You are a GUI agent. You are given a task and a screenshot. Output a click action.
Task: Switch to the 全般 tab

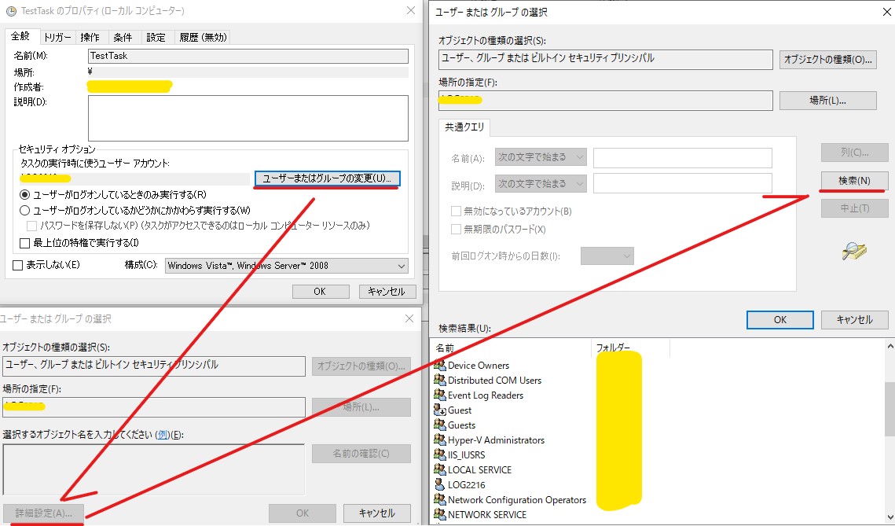[20, 36]
